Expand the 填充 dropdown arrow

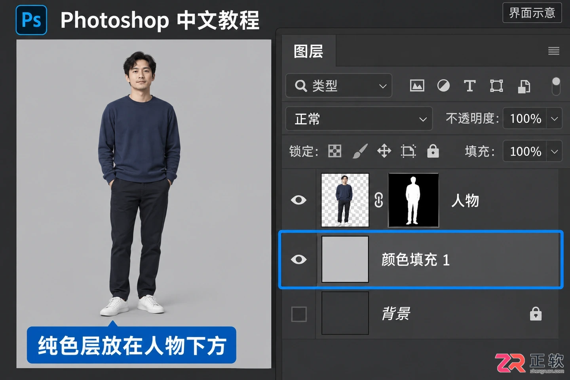555,151
